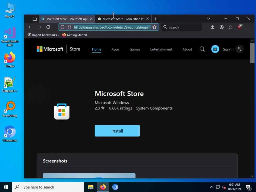The image size is (256, 192).
Task: Click Import bookmarks in bookmarks toolbar
Action: tap(43, 35)
